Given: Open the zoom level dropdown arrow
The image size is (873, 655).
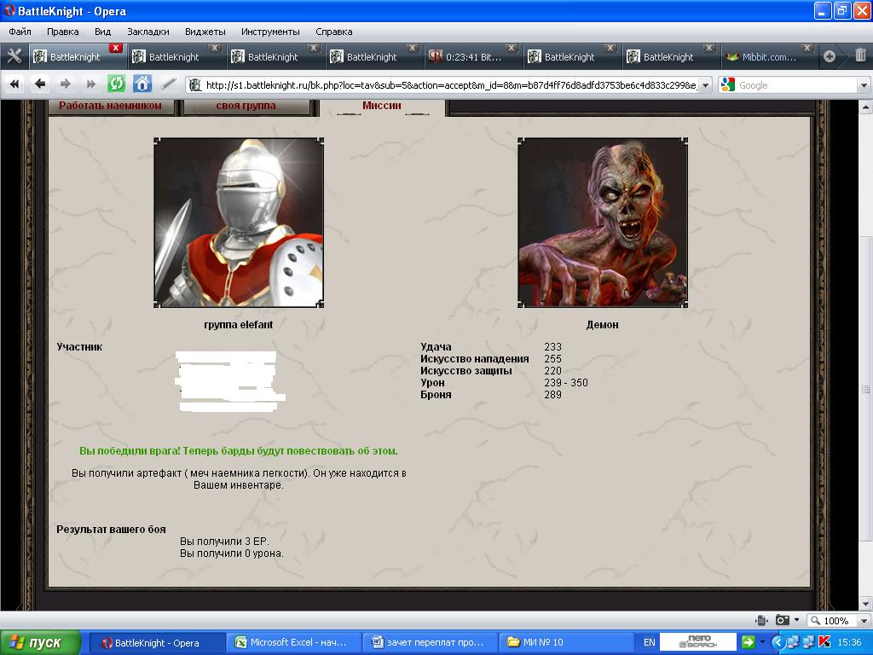Looking at the screenshot, I should click(864, 621).
